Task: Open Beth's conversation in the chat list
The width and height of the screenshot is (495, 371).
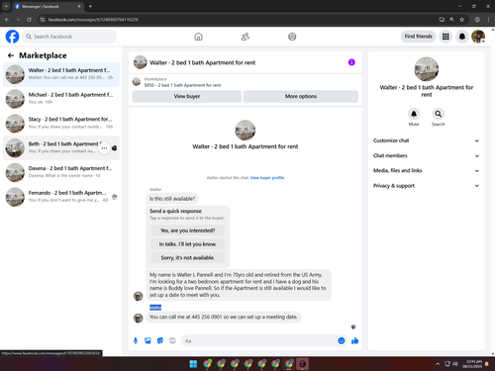Action: (61, 148)
